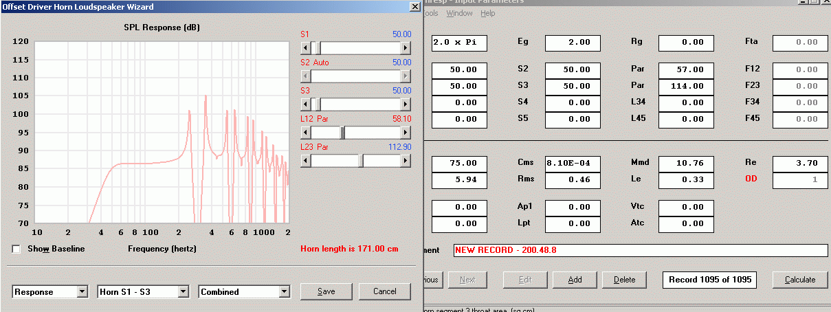Click the Record 1095 of 1095 box
This screenshot has height=312, width=831.
[x=709, y=280]
